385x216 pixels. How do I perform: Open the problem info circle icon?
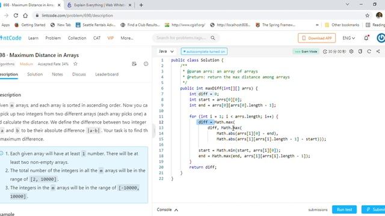point(146,64)
